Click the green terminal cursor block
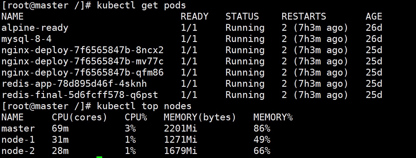This screenshot has height=158, width=416. pos(99,157)
